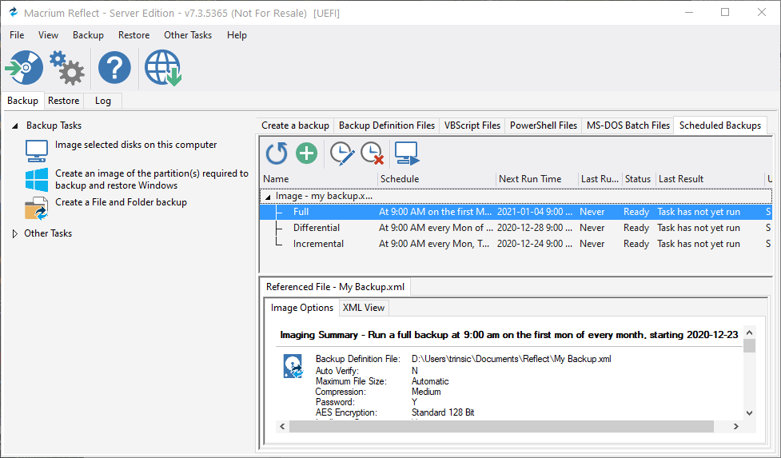Click the backup disc toolbar icon
The image size is (781, 458).
pos(25,68)
